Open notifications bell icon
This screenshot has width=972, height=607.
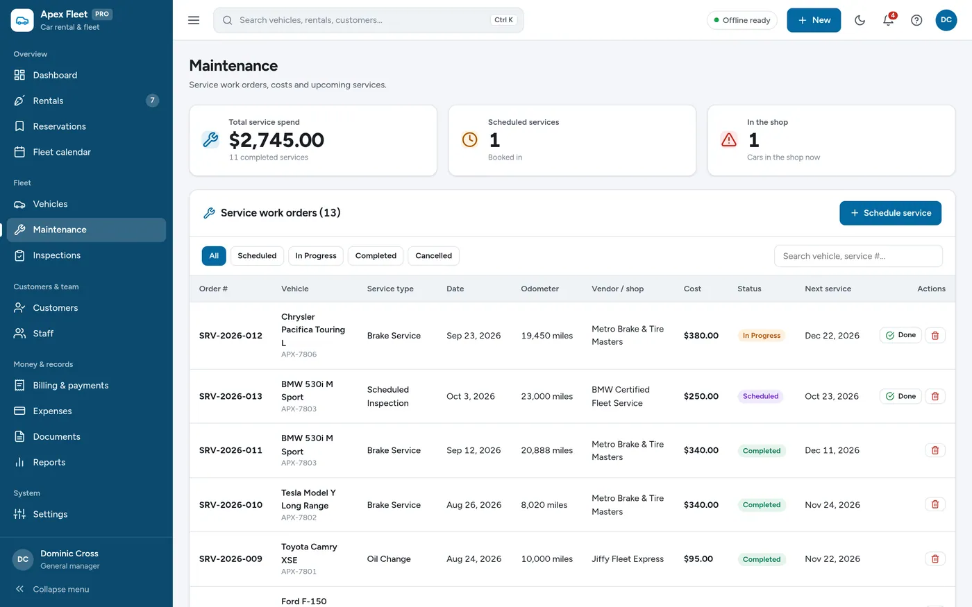pos(888,20)
